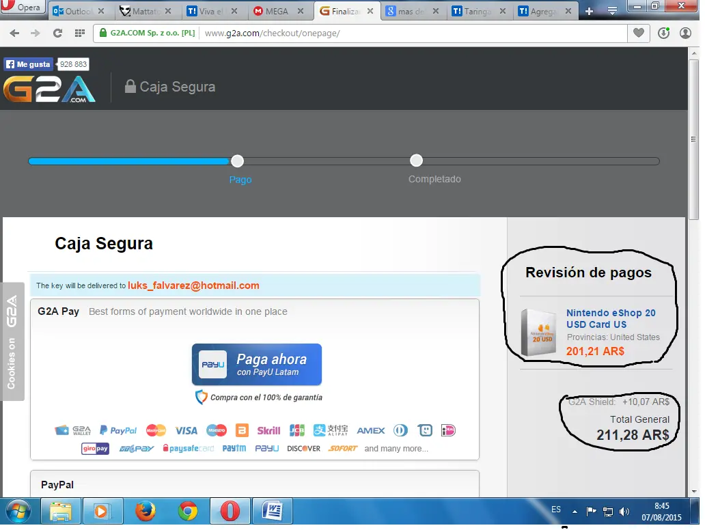
Task: Click the browser forward arrow
Action: click(x=36, y=33)
